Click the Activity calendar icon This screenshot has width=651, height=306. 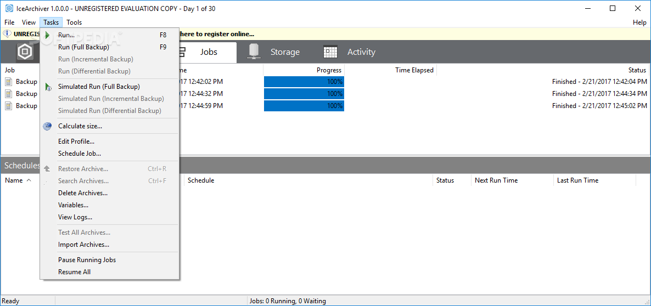pos(330,52)
